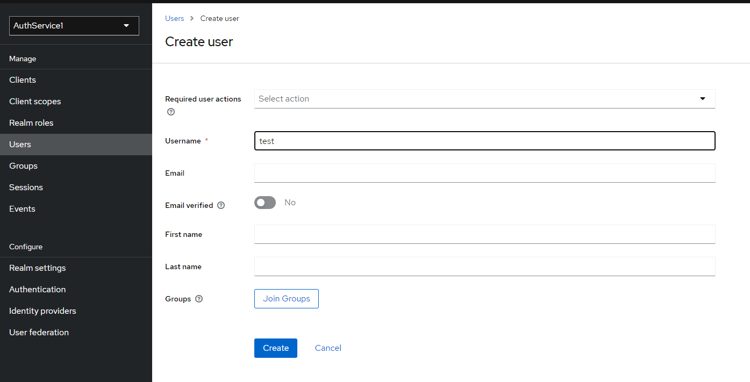Navigate to Identity providers
Image resolution: width=750 pixels, height=382 pixels.
click(x=42, y=311)
